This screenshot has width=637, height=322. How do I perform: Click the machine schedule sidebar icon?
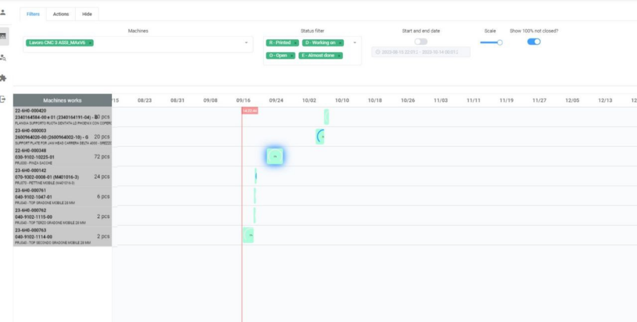(3, 36)
